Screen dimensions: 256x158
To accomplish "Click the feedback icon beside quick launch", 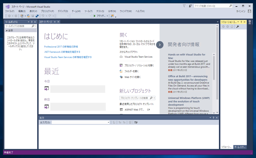I will point(190,6).
